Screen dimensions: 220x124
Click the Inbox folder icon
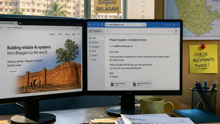click(90, 38)
